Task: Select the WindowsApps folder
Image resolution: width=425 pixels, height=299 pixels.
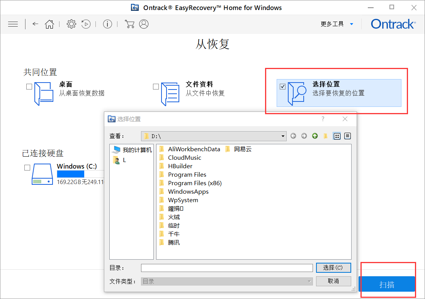Action: (184, 192)
